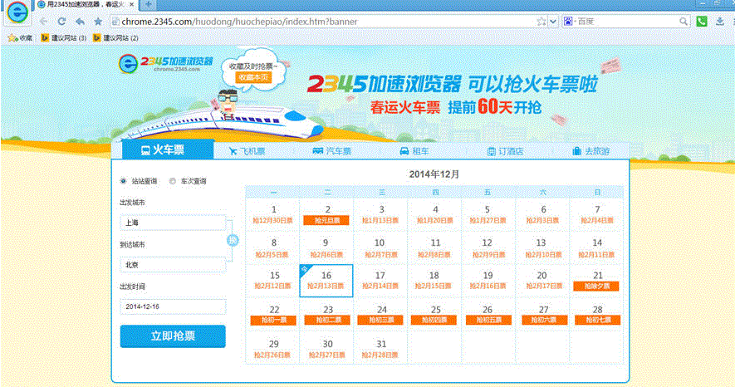Open the Baidu search engine selector
This screenshot has height=387, width=735.
coord(569,22)
